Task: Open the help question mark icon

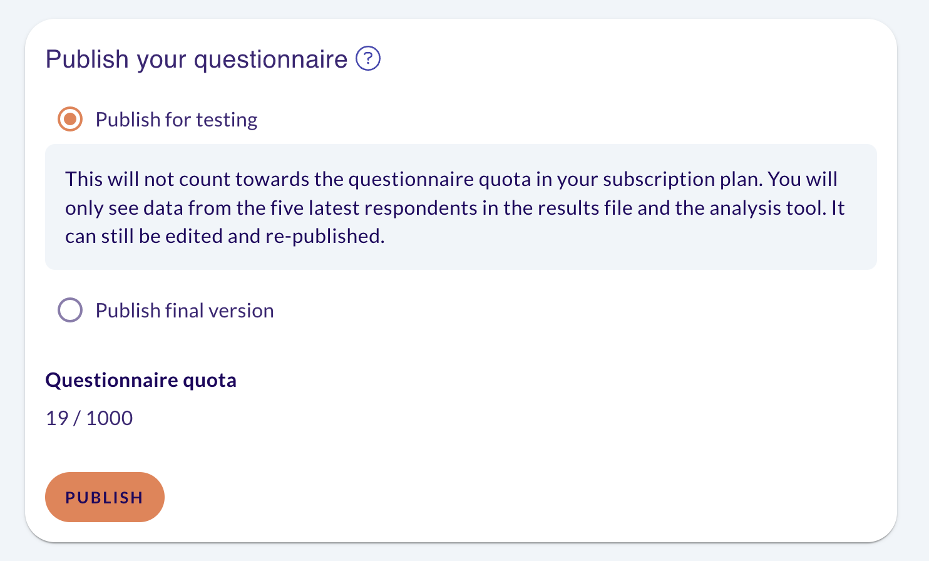Action: tap(368, 59)
